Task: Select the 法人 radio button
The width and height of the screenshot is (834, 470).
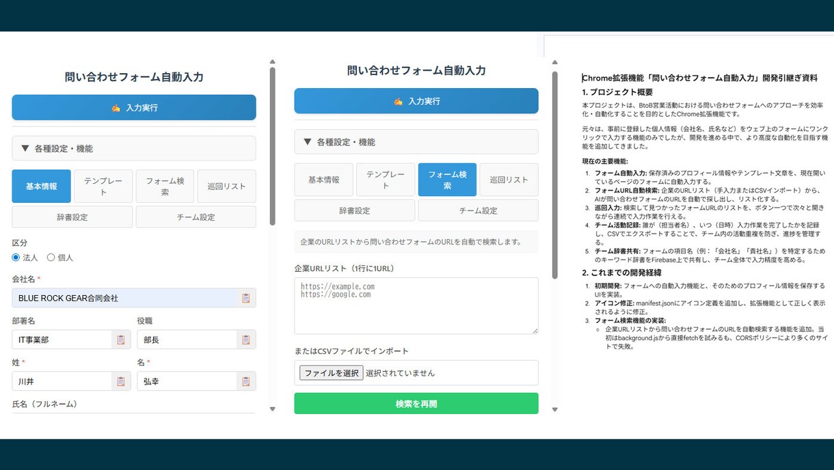Action: pyautogui.click(x=16, y=258)
